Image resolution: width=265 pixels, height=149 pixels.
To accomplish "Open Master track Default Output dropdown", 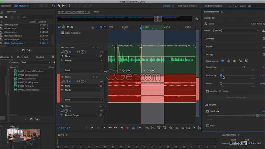I will (81, 115).
